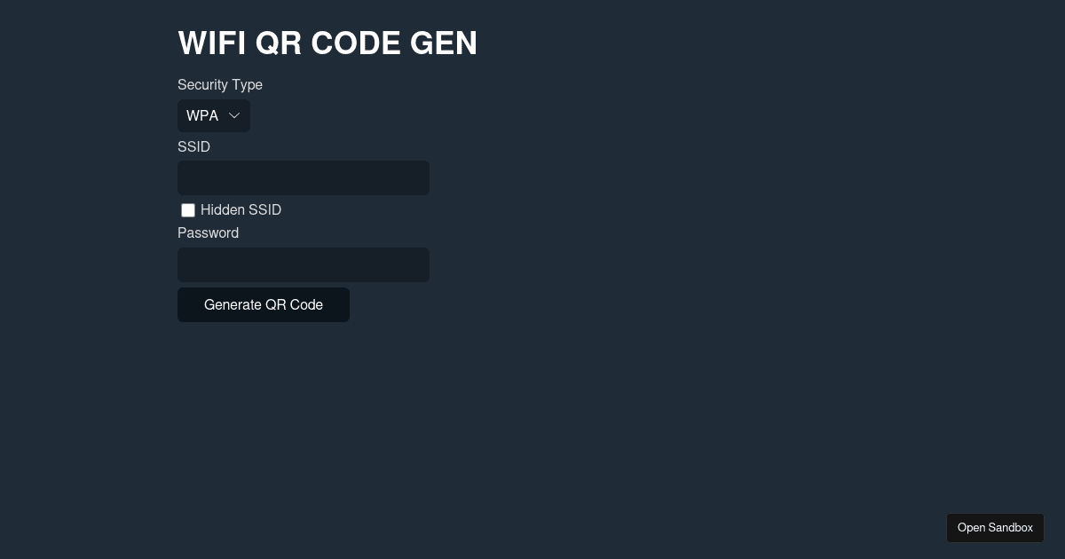The width and height of the screenshot is (1065, 559).
Task: Click the dropdown showing current security type WPA
Action: pos(213,115)
